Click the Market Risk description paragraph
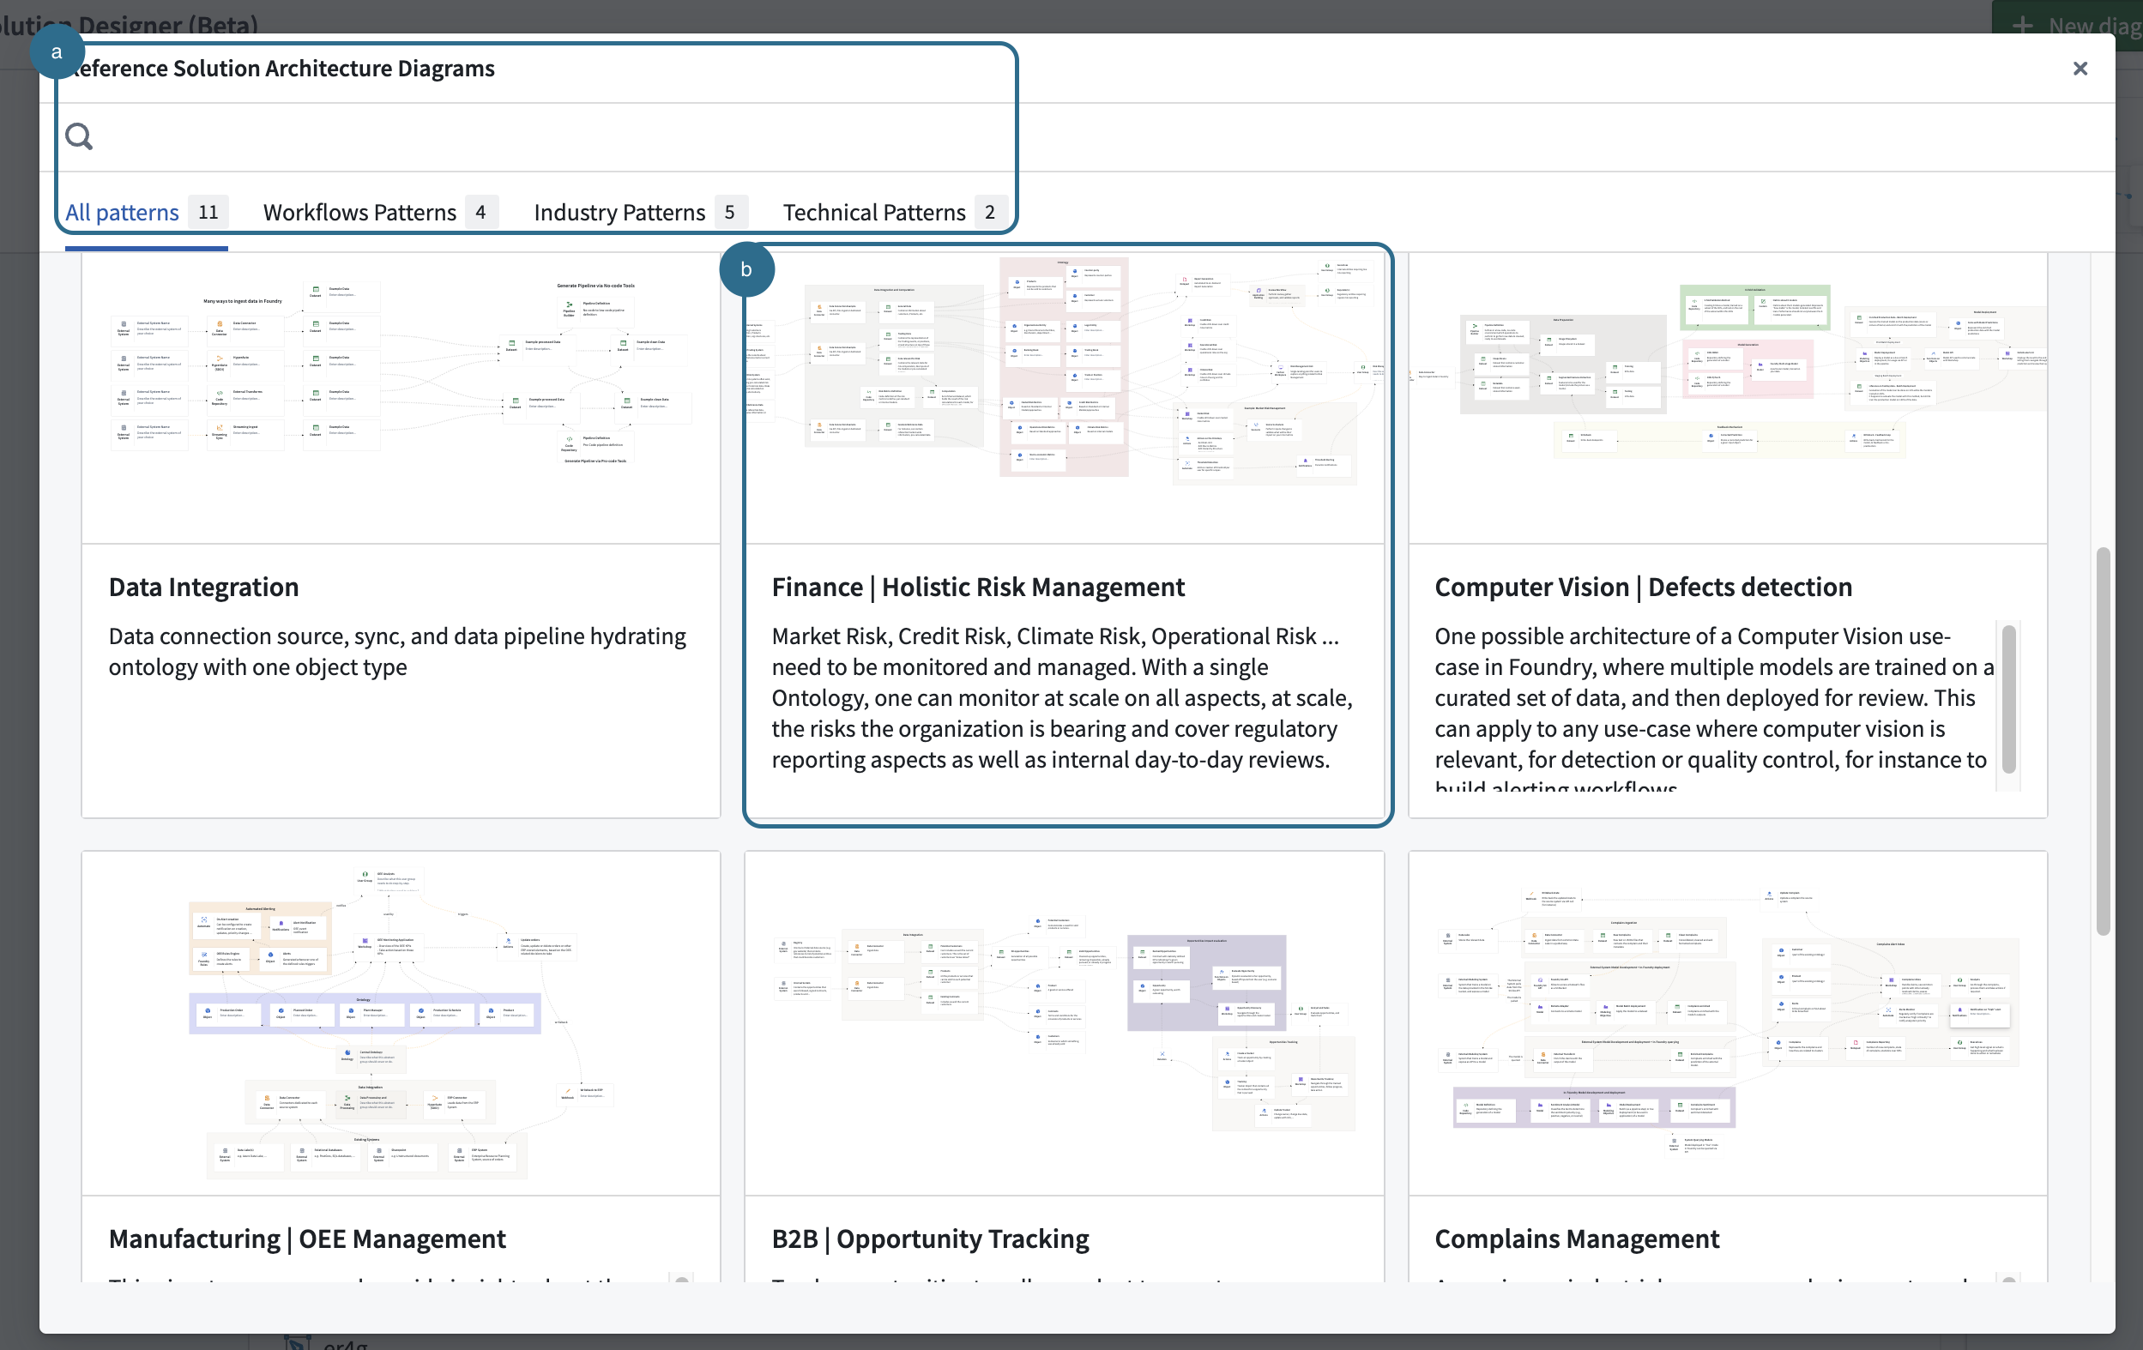Image resolution: width=2143 pixels, height=1350 pixels. 1062,697
